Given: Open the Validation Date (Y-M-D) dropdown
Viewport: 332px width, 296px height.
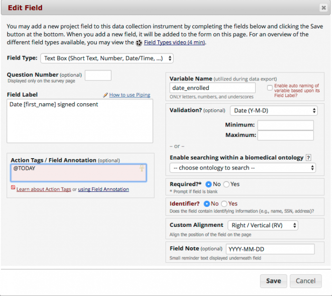Looking at the screenshot, I should tap(274, 110).
